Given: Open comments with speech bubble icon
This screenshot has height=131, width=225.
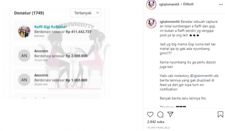Looking at the screenshot, I should [x=160, y=114].
